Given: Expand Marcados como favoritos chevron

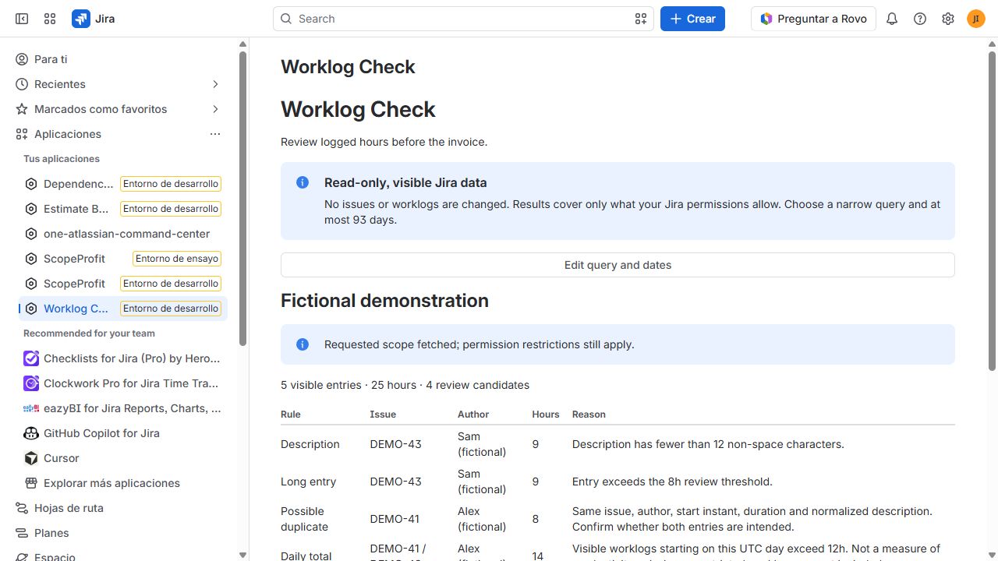Looking at the screenshot, I should pyautogui.click(x=215, y=109).
